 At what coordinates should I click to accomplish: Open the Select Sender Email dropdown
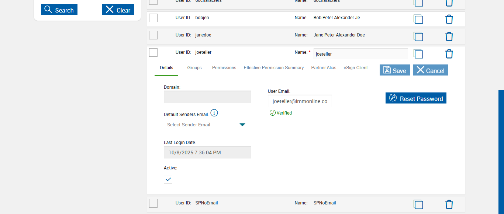coord(207,124)
